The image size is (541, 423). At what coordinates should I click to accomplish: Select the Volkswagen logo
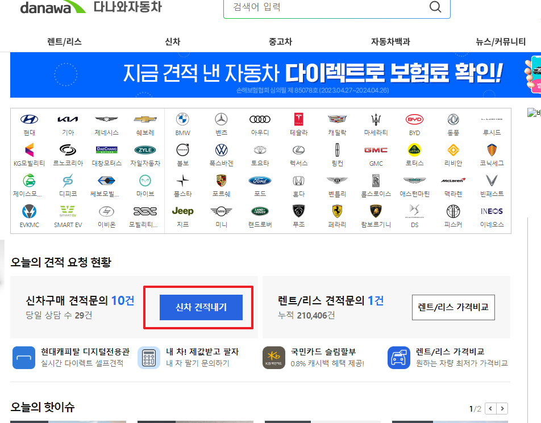[221, 150]
